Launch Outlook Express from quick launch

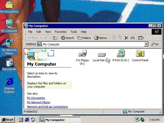point(33,120)
